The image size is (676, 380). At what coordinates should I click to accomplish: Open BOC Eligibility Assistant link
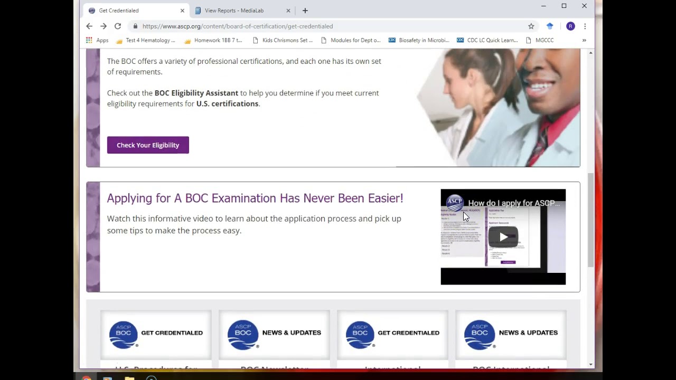tap(196, 93)
